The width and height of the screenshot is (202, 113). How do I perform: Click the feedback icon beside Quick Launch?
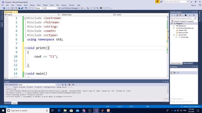click(x=161, y=2)
